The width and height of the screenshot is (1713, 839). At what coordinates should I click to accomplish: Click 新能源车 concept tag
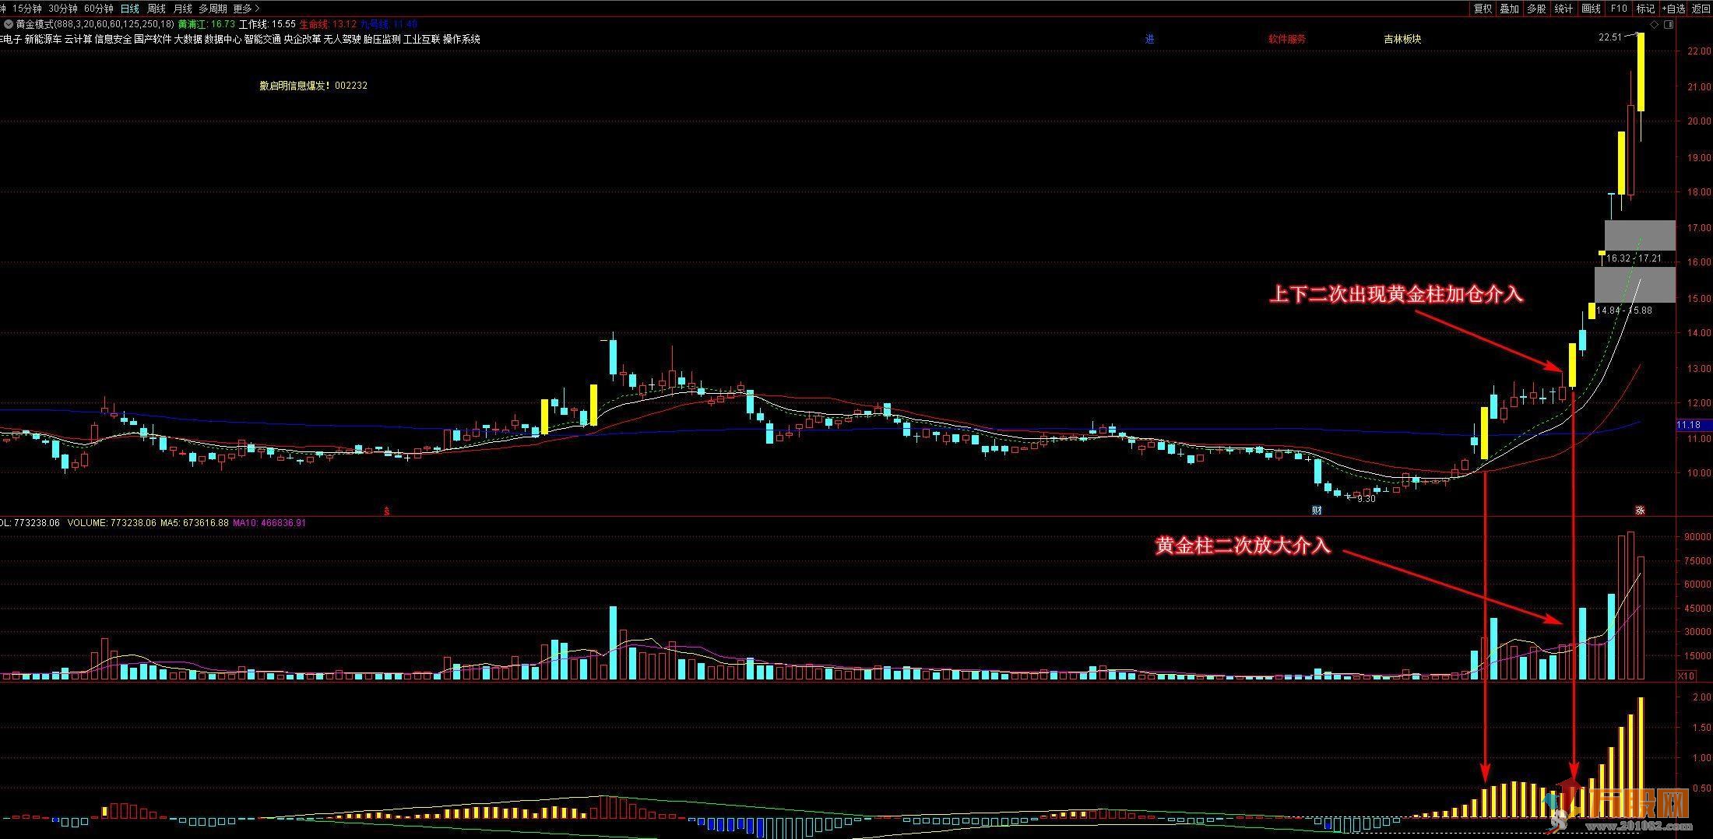tap(43, 39)
